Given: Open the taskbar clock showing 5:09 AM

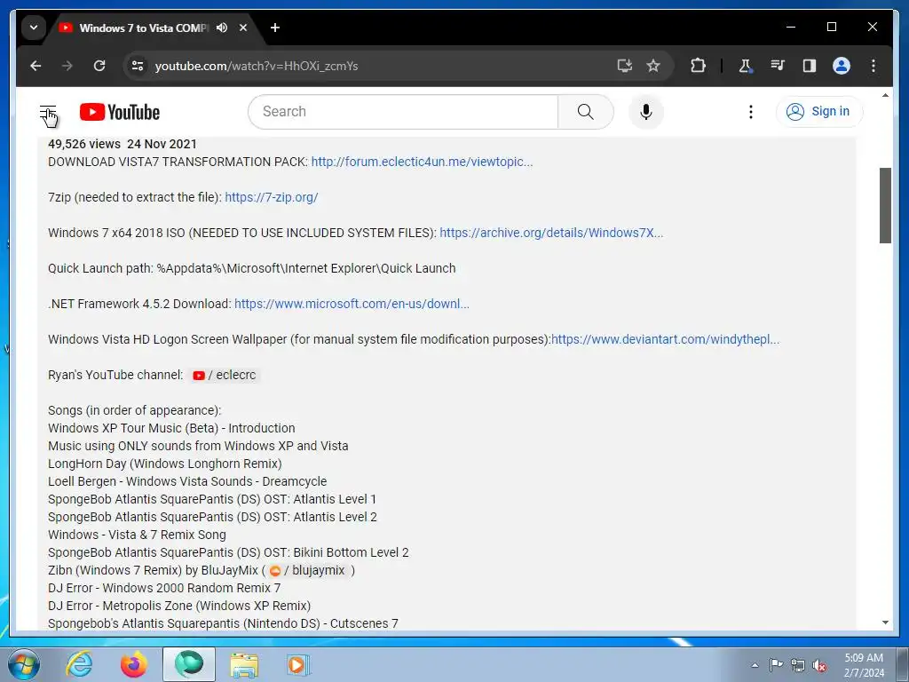Looking at the screenshot, I should (864, 665).
